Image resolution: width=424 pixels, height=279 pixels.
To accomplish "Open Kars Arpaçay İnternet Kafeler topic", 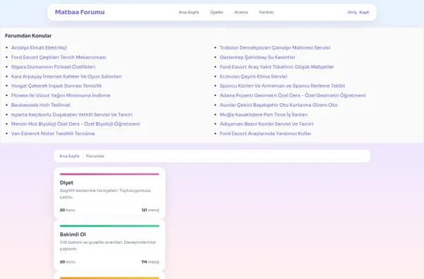I will point(66,76).
